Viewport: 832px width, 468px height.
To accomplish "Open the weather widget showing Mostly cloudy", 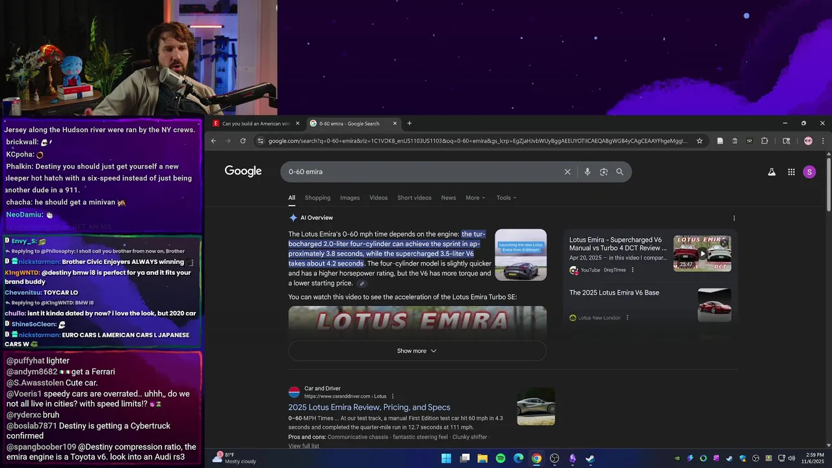I will (234, 458).
